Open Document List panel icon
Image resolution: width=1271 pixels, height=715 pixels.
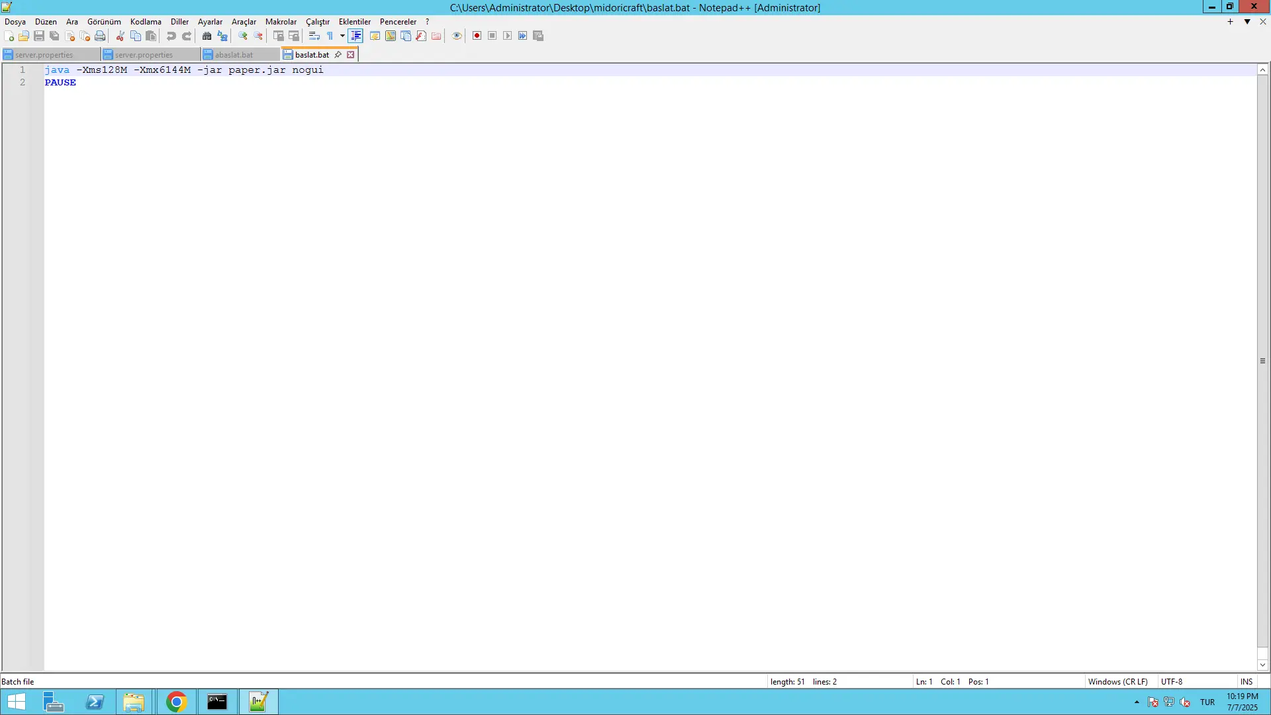[x=406, y=36]
